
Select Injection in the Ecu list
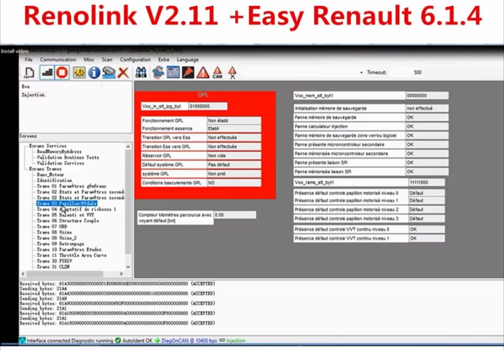point(33,95)
